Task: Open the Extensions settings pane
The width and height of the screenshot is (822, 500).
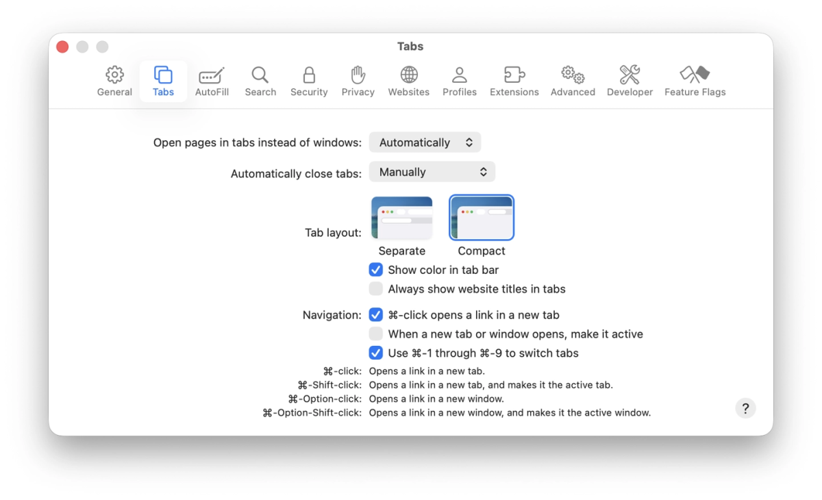Action: (514, 82)
